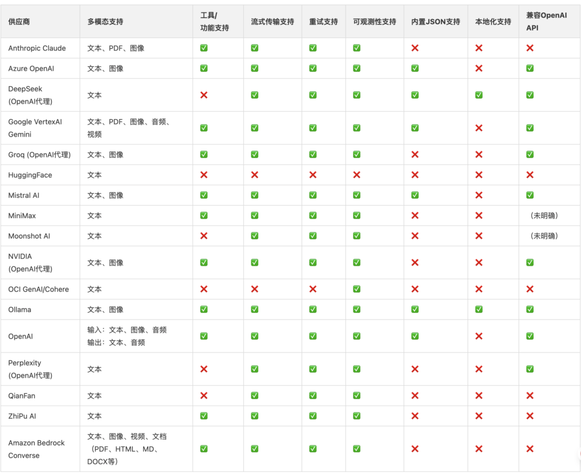Click the 流式传输支持 column header
The image size is (581, 476).
pos(272,22)
